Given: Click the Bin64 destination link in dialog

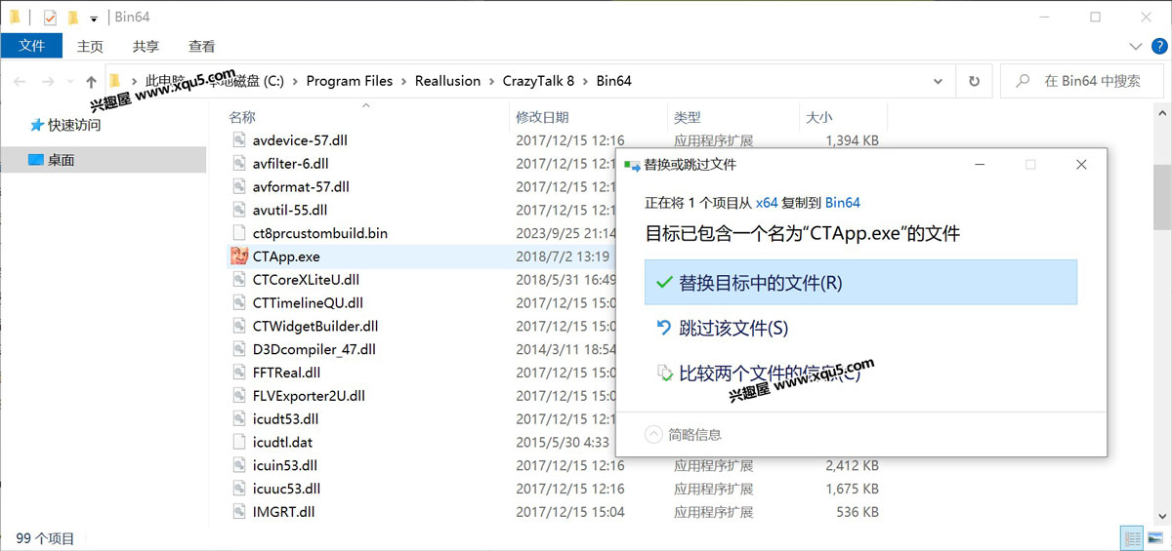Looking at the screenshot, I should [843, 202].
